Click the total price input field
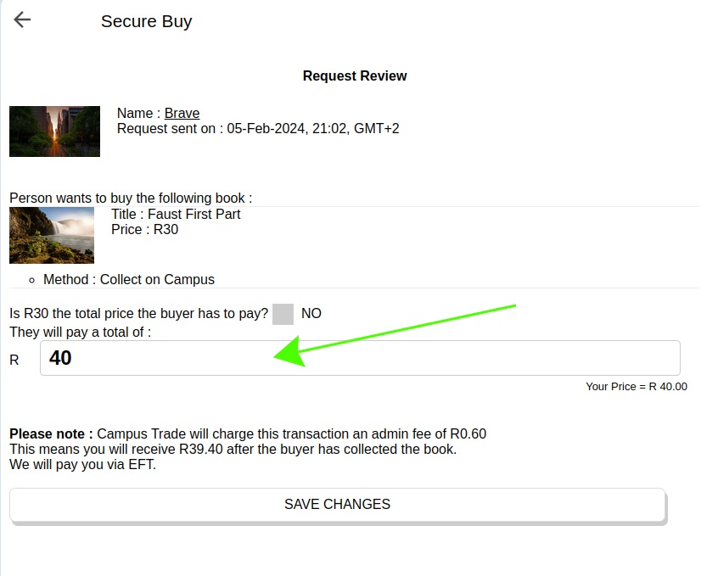 pos(360,358)
